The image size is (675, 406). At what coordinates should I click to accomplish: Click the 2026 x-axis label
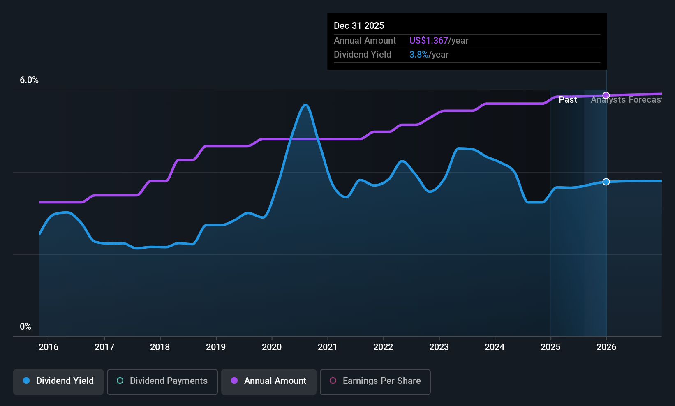click(606, 347)
